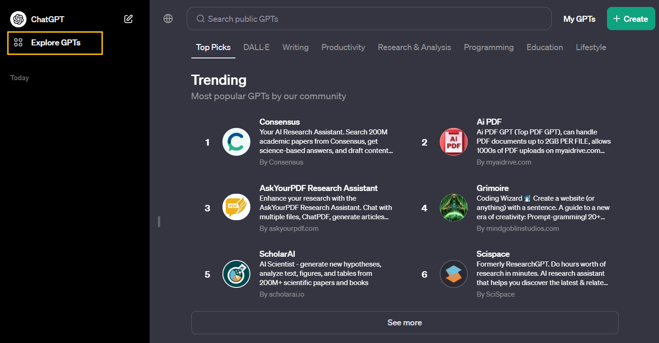This screenshot has height=343, width=659.
Task: Switch to the DALL·E tab
Action: pyautogui.click(x=256, y=47)
